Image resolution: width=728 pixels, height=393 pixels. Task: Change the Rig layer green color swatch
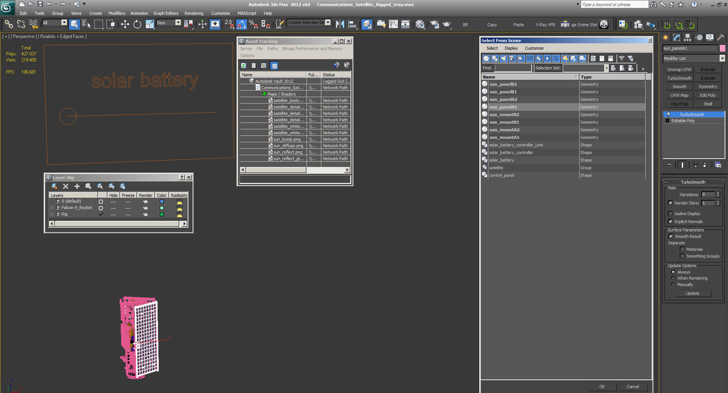click(x=161, y=214)
